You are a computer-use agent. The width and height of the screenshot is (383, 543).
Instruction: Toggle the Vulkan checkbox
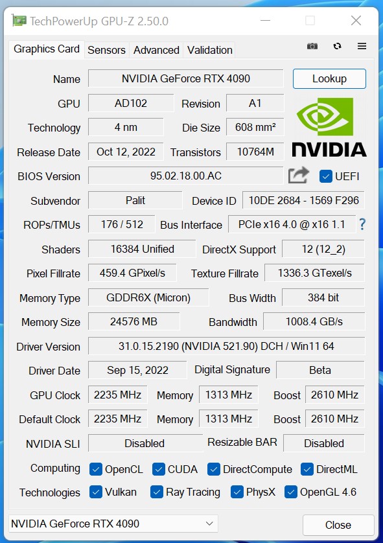(95, 492)
